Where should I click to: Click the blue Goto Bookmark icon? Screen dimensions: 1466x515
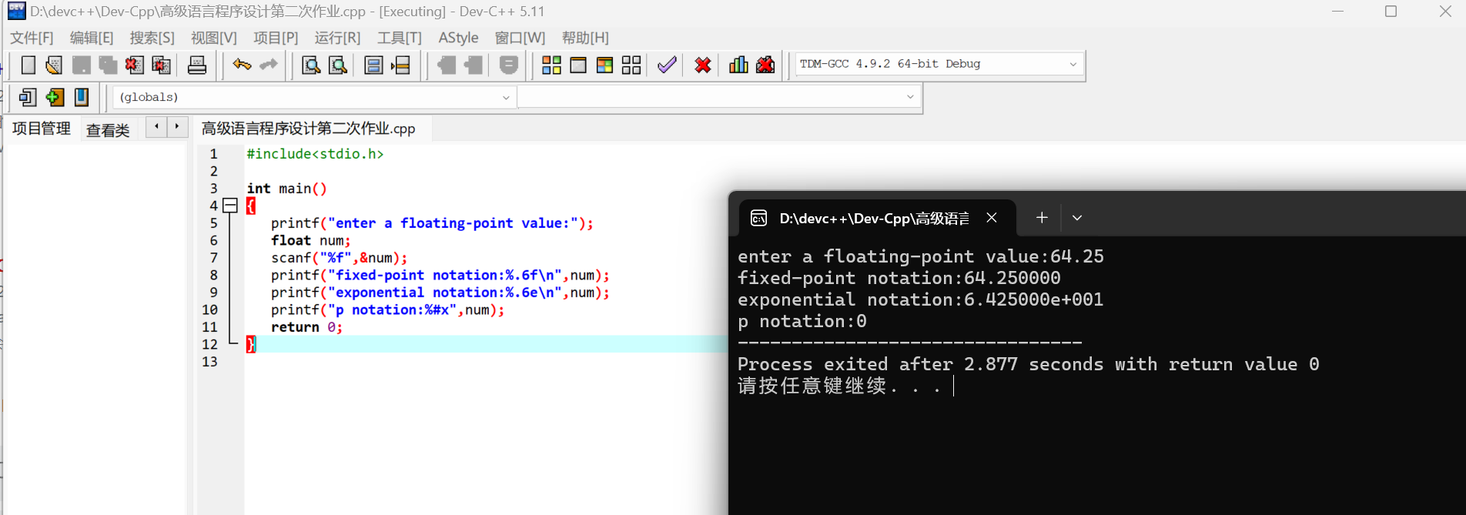(82, 97)
